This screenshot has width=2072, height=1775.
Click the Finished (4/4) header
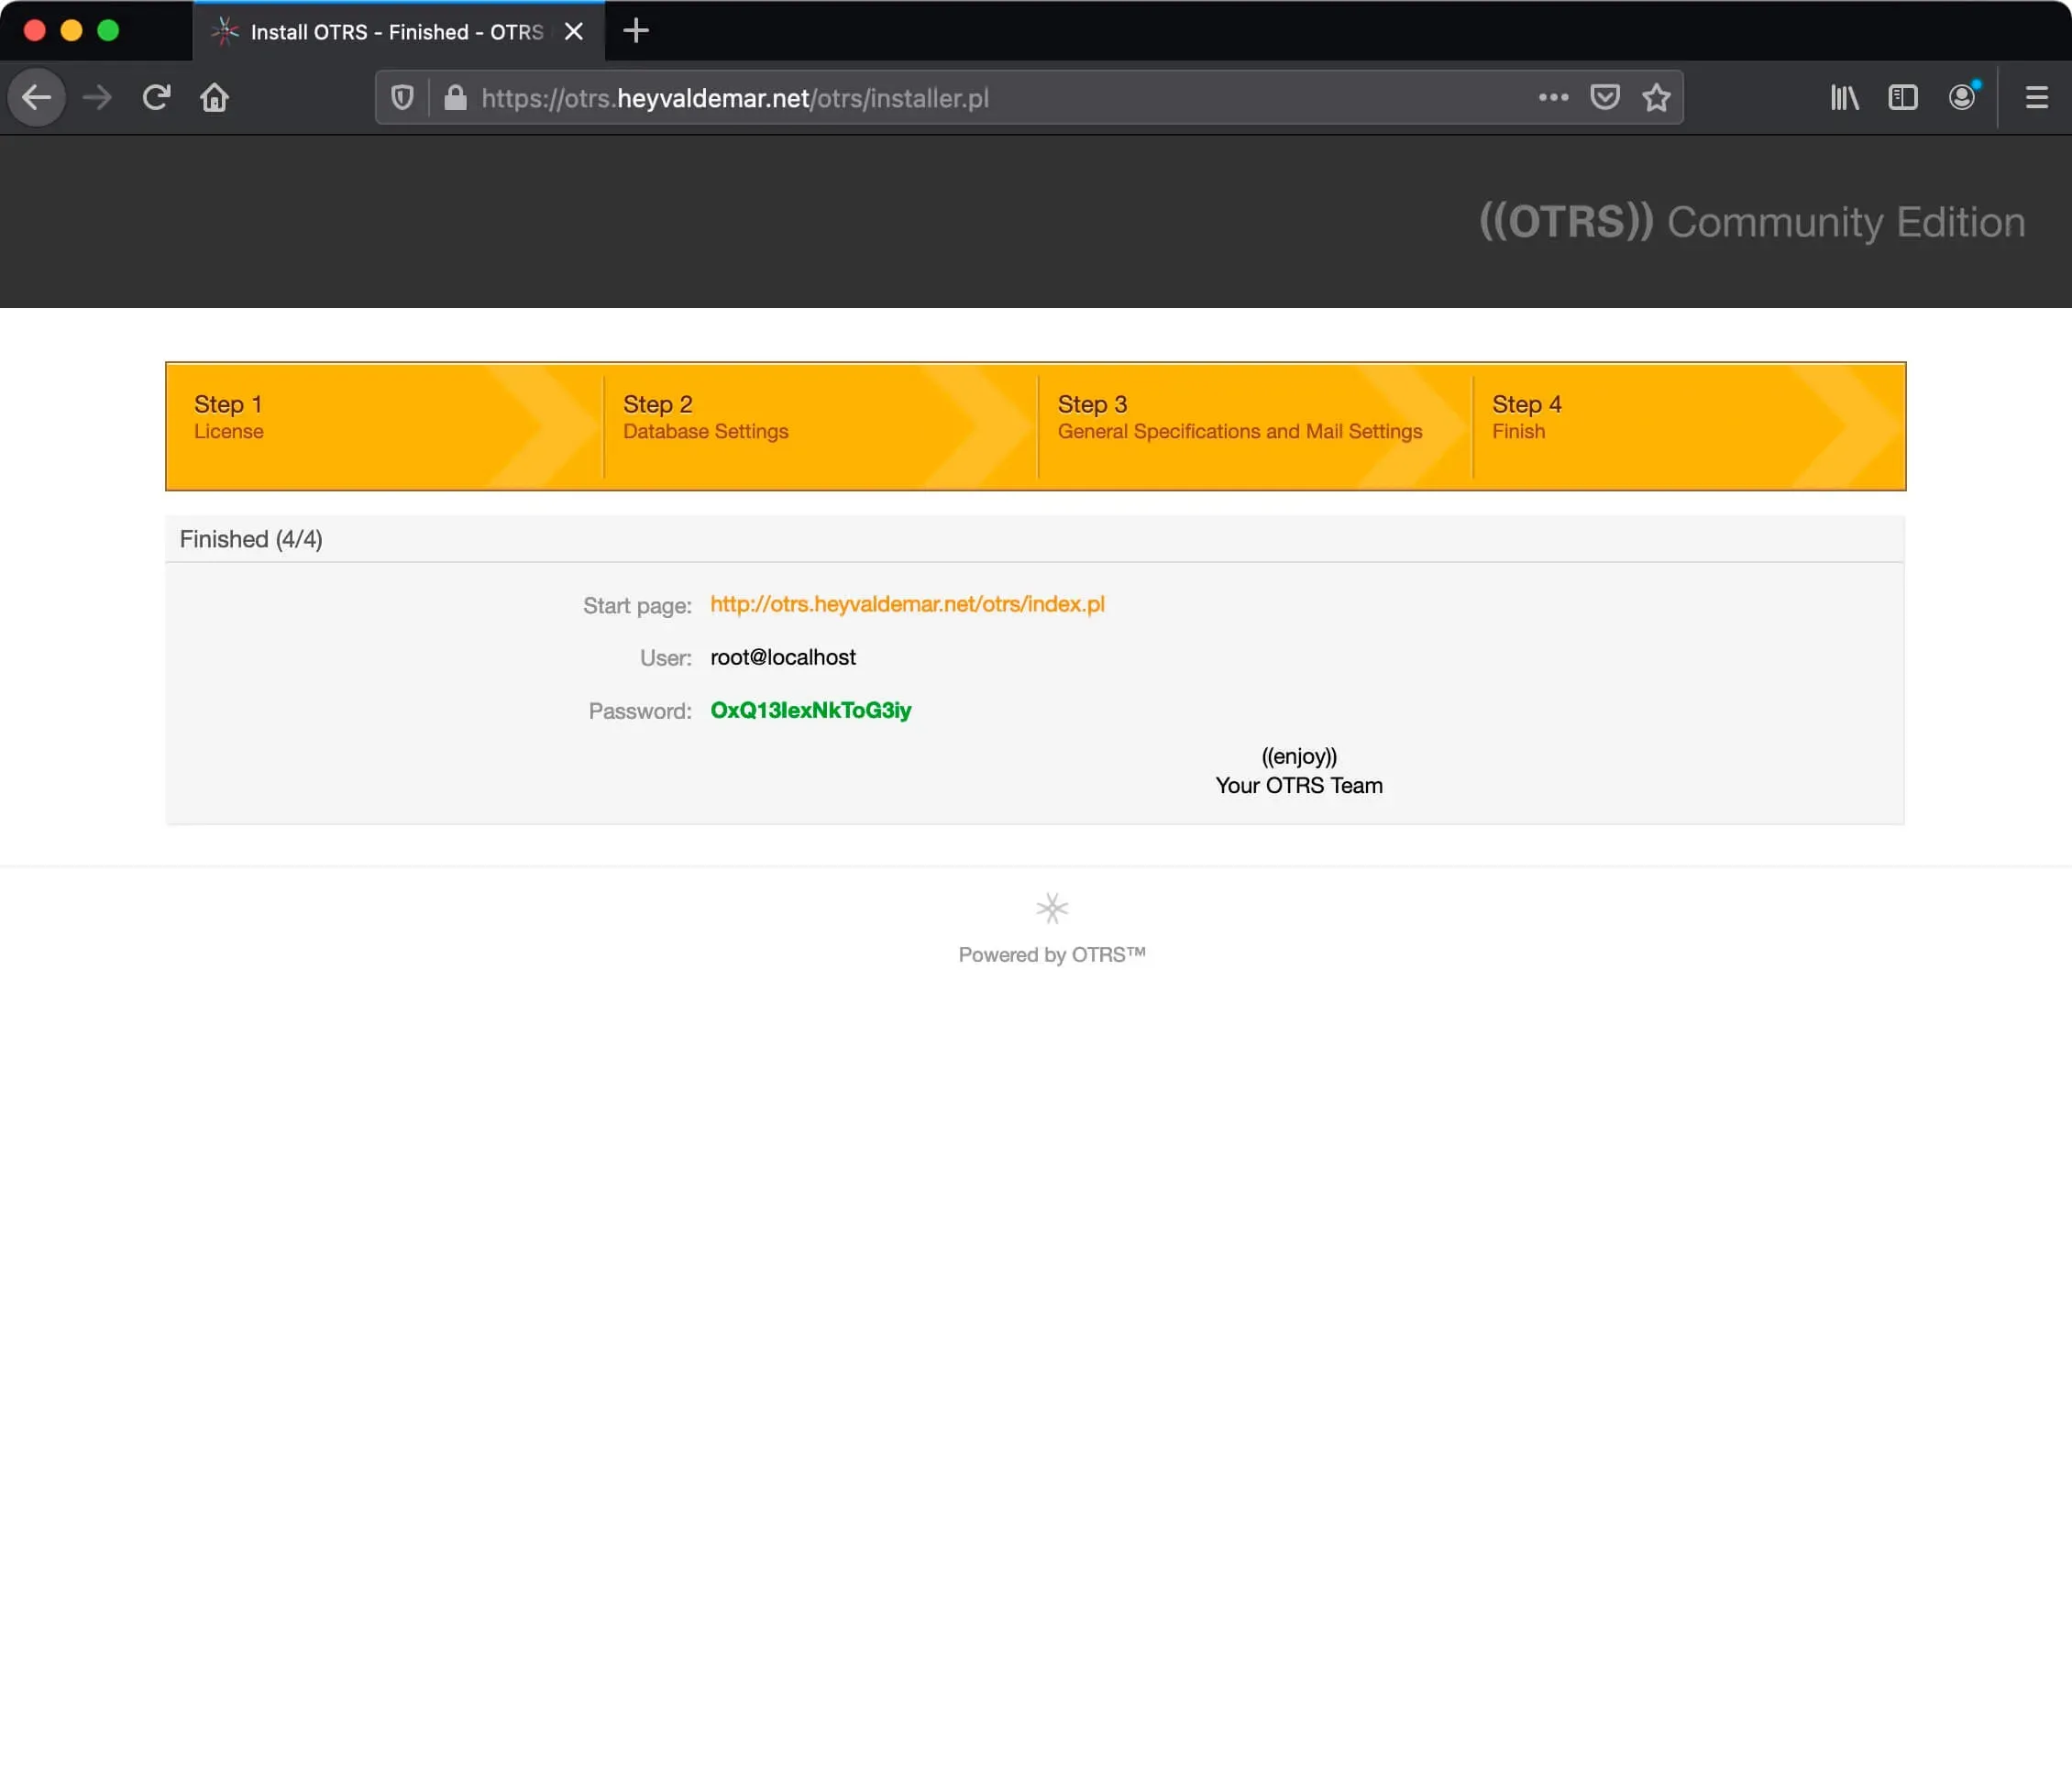pyautogui.click(x=251, y=539)
